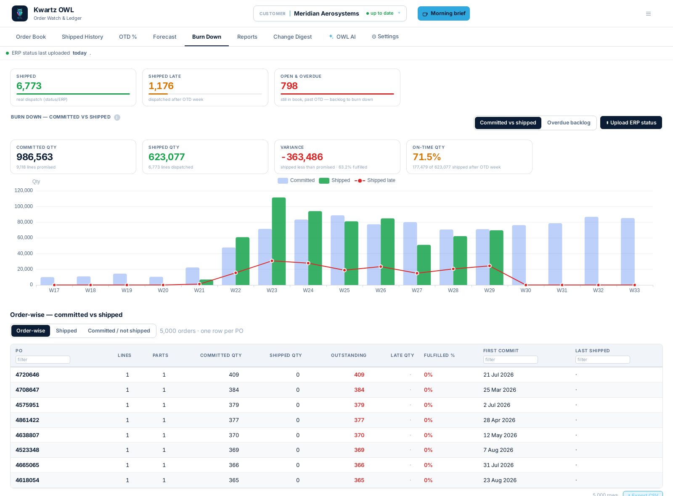
Task: Sort by Lines column header
Action: (125, 355)
